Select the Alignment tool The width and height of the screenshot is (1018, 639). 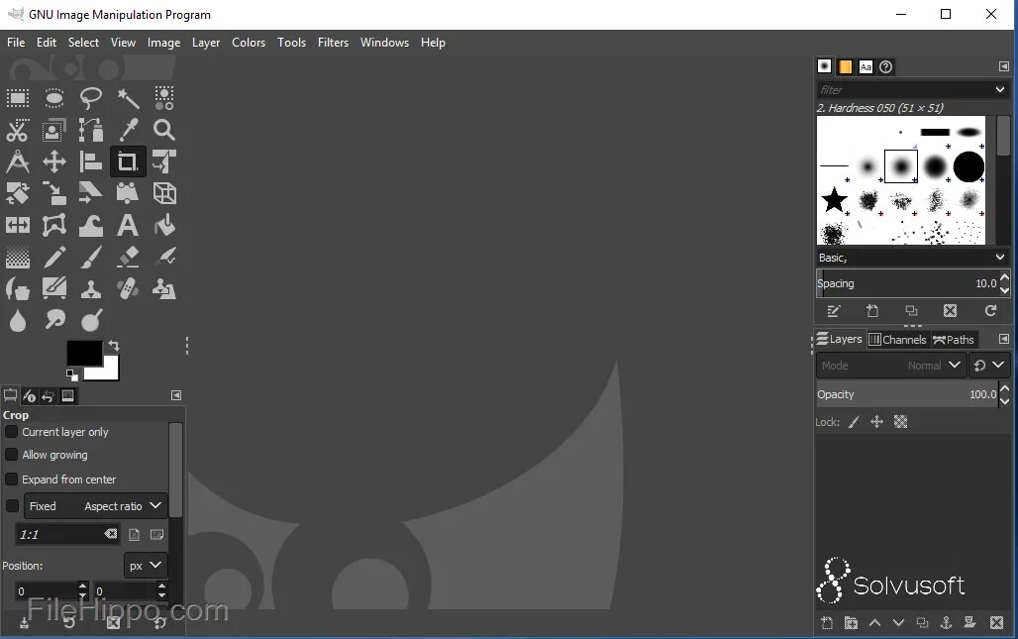[x=91, y=161]
